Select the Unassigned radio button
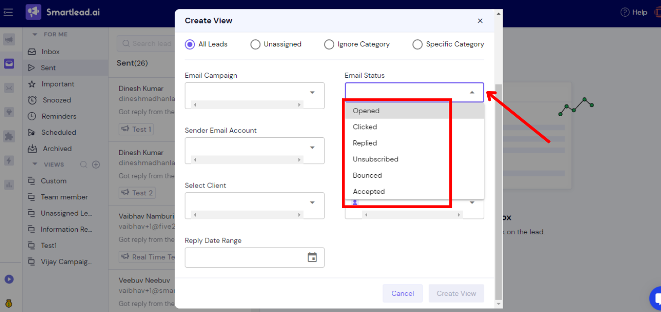 coord(255,44)
